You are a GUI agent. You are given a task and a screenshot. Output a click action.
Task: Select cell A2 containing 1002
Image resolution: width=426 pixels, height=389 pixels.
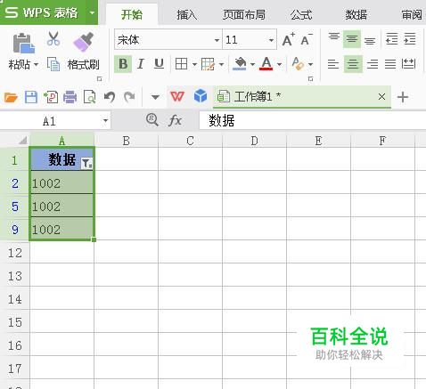[61, 182]
